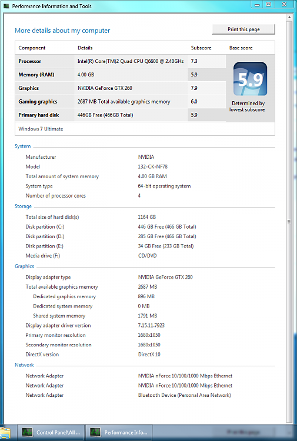Click driver version 7.15.11.7923

click(151, 325)
